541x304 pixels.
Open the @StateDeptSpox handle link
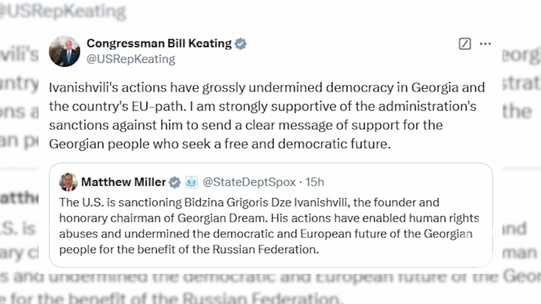point(249,182)
